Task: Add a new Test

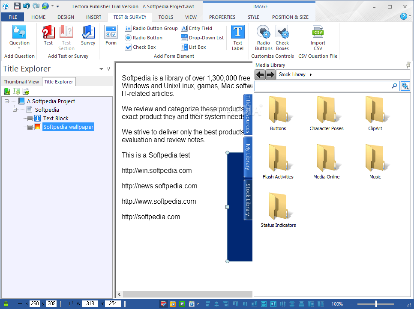Action: point(48,35)
